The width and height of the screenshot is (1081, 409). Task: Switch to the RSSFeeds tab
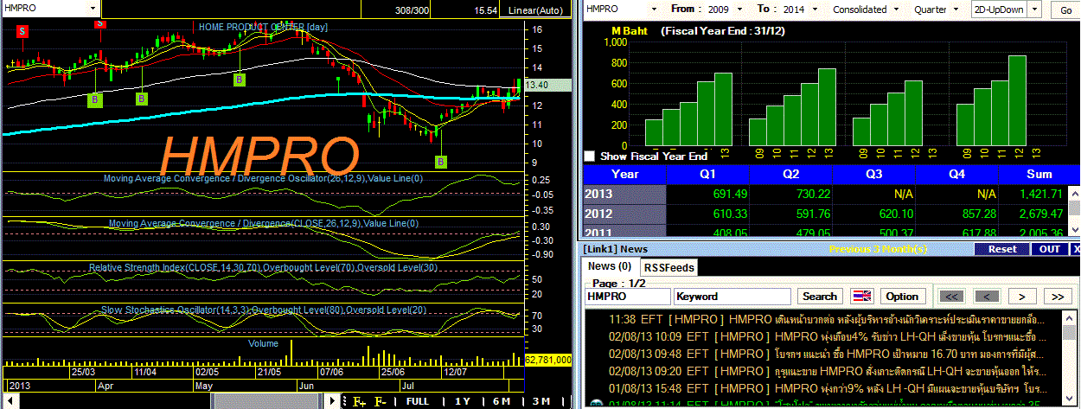coord(669,267)
